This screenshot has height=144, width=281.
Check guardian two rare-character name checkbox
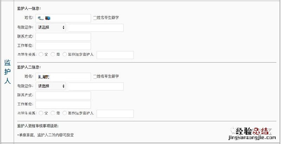(95, 77)
